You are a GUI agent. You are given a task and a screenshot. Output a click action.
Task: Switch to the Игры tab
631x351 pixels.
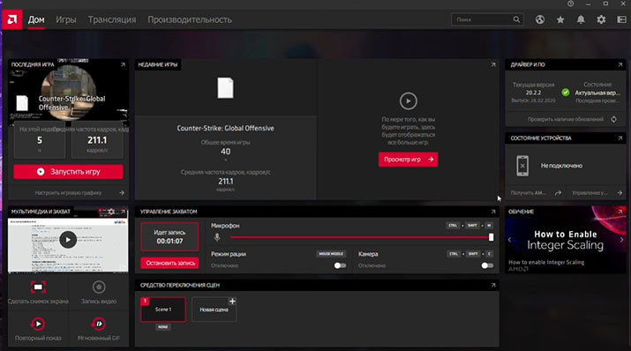pos(66,19)
